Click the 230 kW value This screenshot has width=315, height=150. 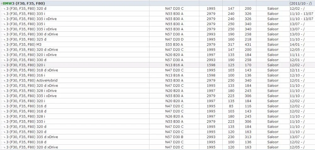click(231, 137)
